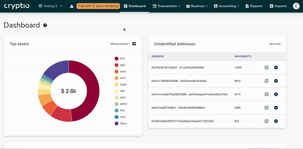The width and height of the screenshot is (303, 149).
Task: Click address text 0xb76c291871b92a7...511a3402a3bf0499d
Action: [178, 68]
